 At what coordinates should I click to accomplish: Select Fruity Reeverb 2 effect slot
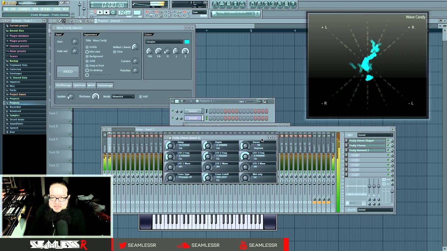tap(367, 151)
